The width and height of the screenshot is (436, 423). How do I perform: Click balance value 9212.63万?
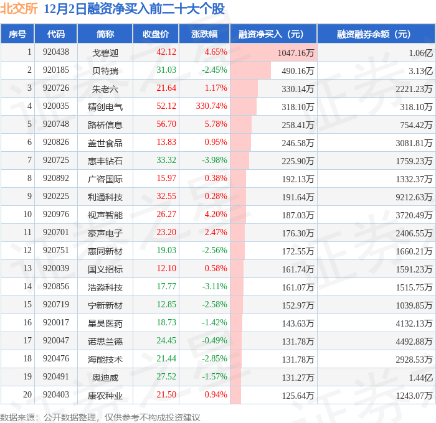414,197
